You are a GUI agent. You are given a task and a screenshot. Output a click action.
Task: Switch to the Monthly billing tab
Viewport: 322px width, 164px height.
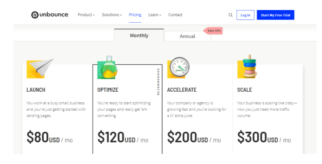coord(139,36)
